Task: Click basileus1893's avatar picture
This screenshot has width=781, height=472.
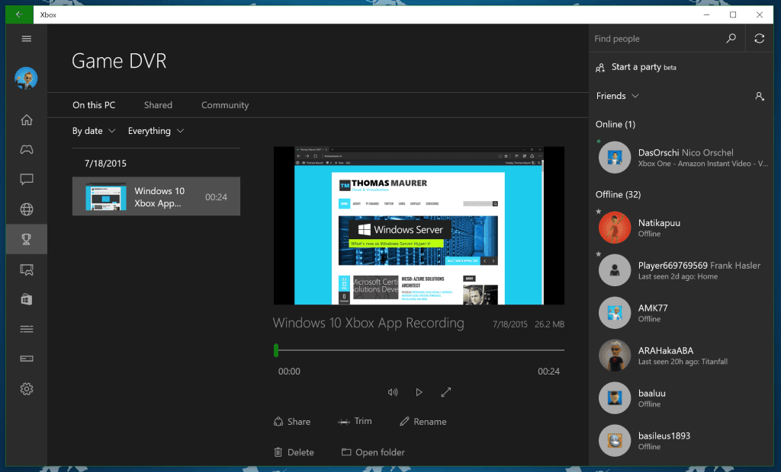Action: 615,441
